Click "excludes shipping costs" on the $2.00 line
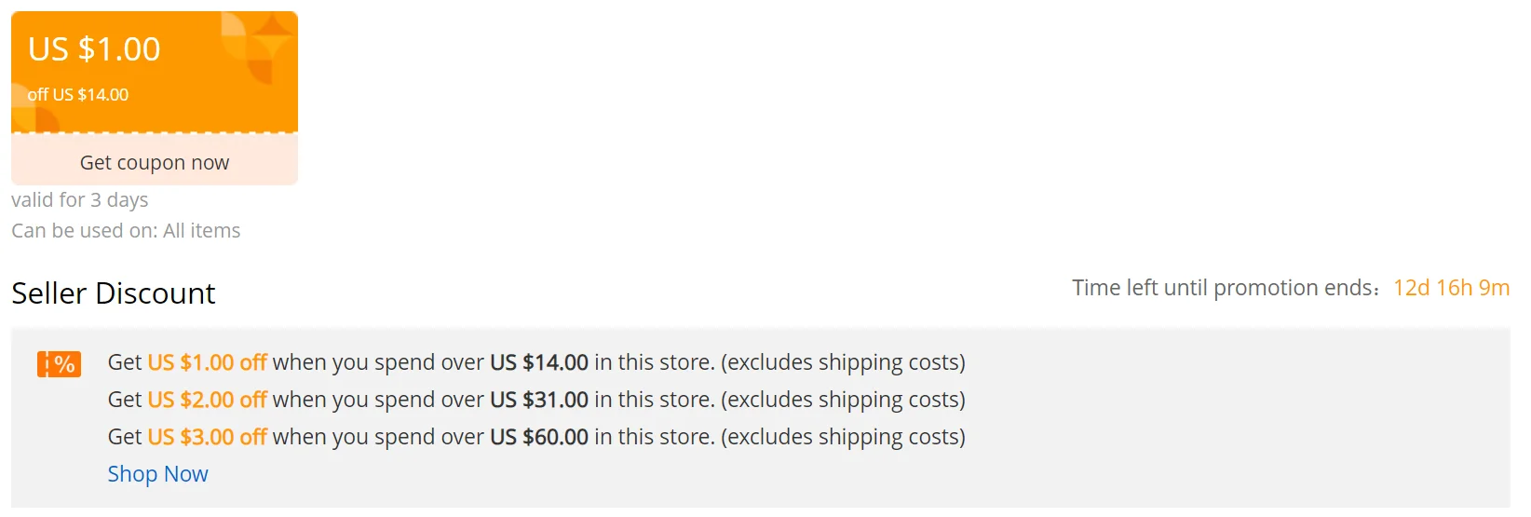The height and width of the screenshot is (517, 1531). [843, 400]
